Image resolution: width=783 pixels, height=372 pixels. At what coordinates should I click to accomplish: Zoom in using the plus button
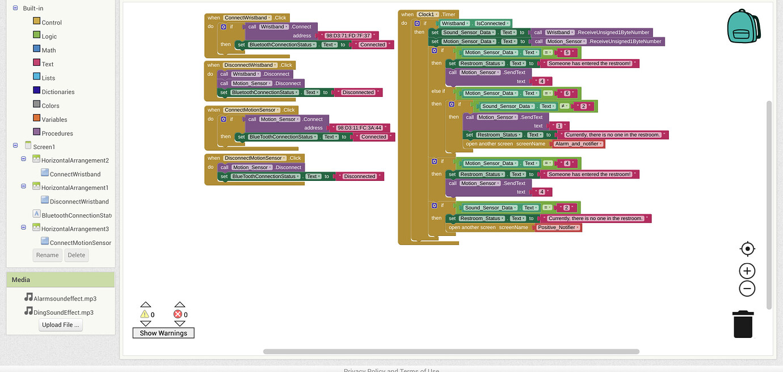point(747,270)
